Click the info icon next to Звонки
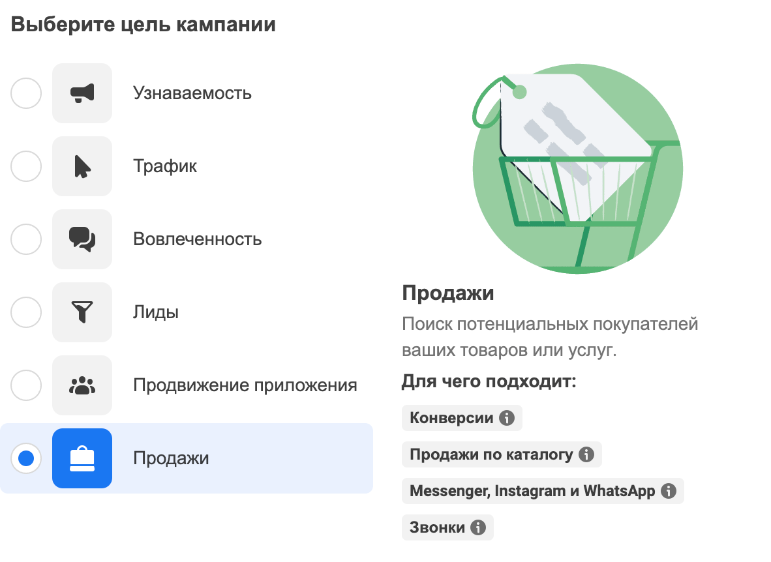The image size is (771, 562). click(478, 527)
